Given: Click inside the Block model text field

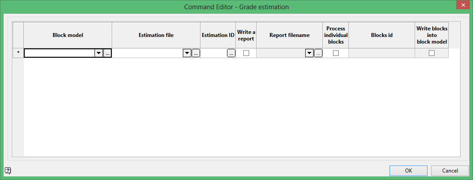Looking at the screenshot, I should coord(59,53).
